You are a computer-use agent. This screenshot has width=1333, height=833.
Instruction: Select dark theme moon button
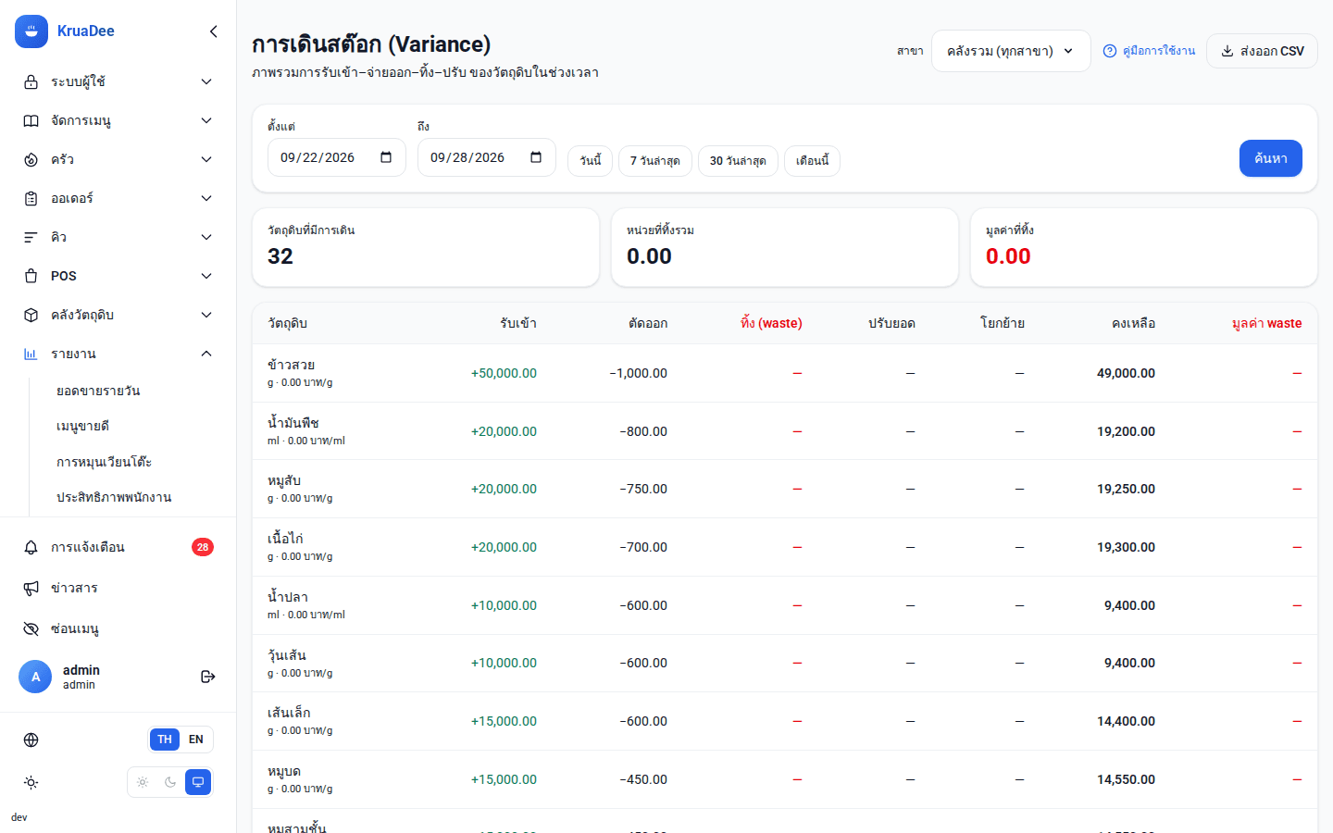click(x=170, y=782)
